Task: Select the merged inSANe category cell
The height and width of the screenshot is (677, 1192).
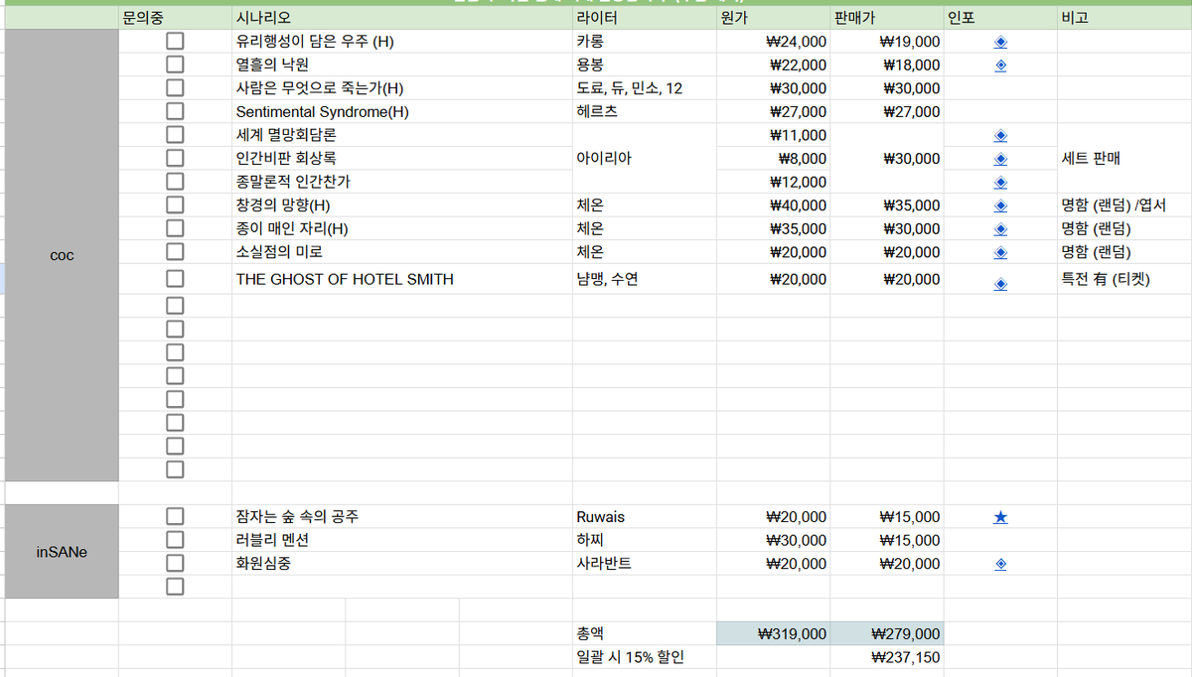Action: coord(62,552)
